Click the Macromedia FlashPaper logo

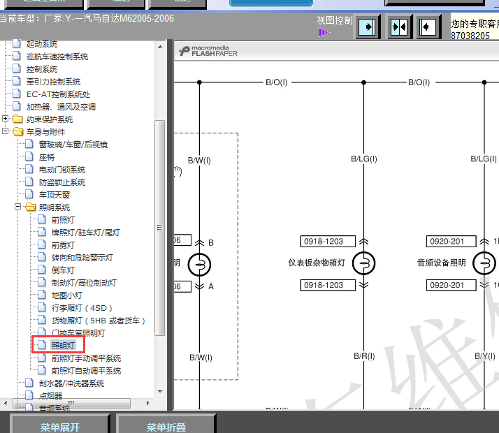point(208,51)
